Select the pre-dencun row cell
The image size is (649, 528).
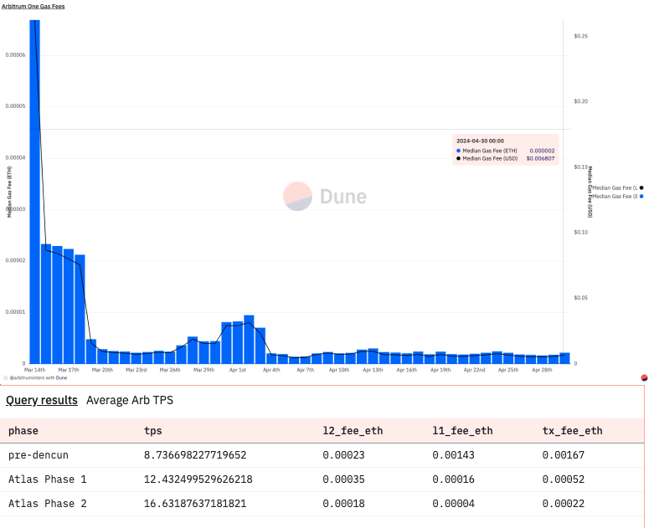click(38, 455)
